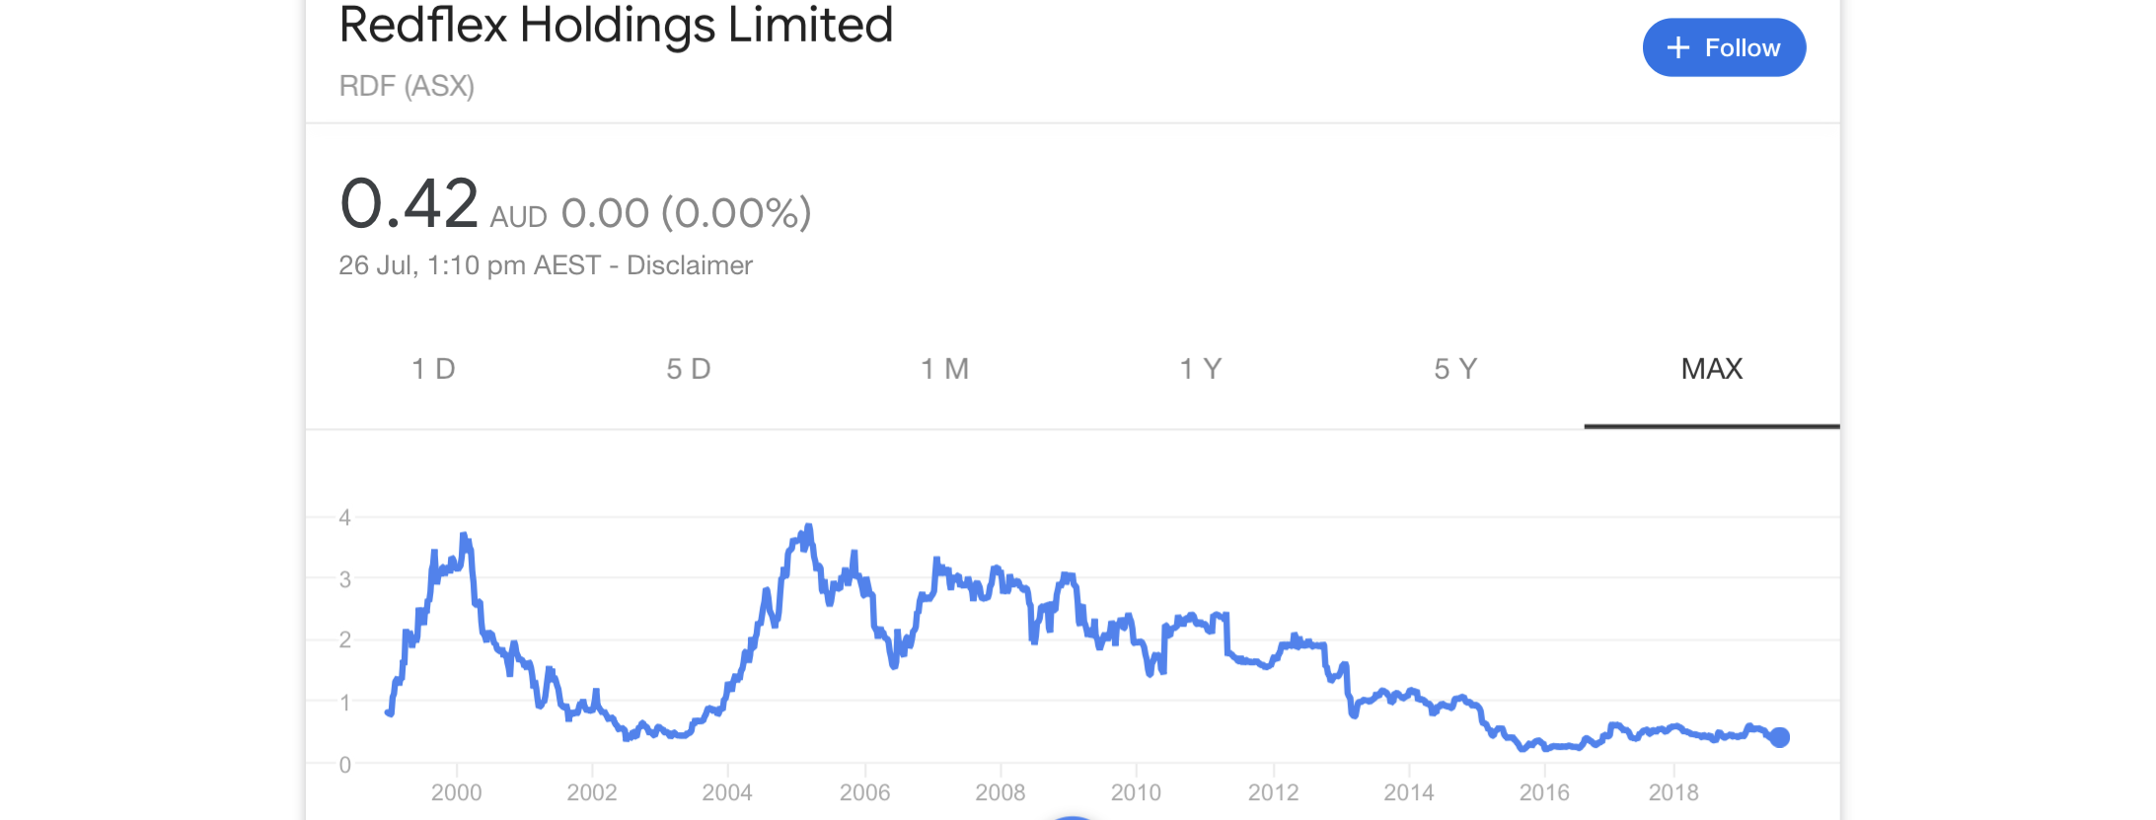Screen dimensions: 2156x820
Task: Switch to the 5 Y chart tab
Action: pos(1456,369)
